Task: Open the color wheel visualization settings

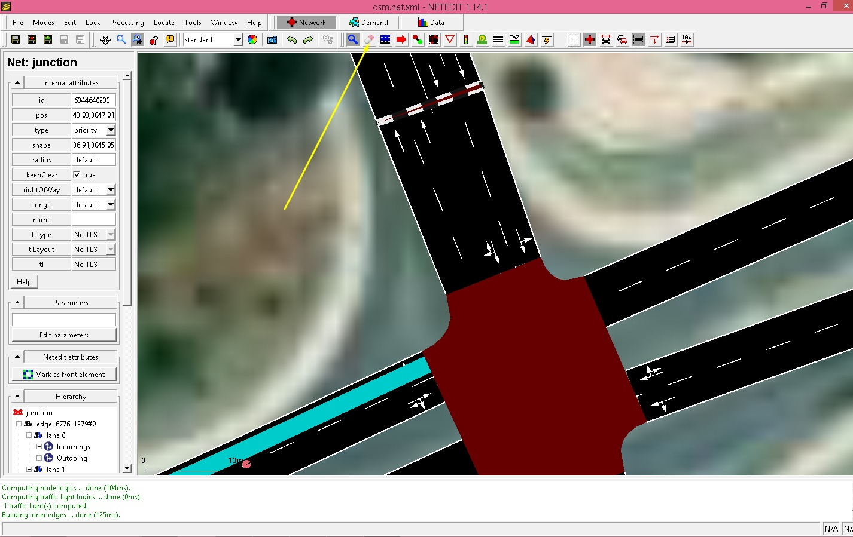Action: 252,39
